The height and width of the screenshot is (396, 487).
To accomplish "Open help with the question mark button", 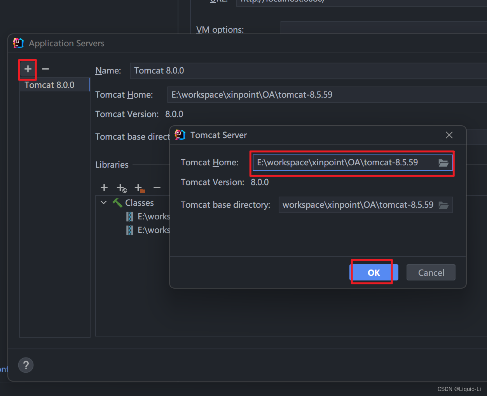I will pos(26,365).
